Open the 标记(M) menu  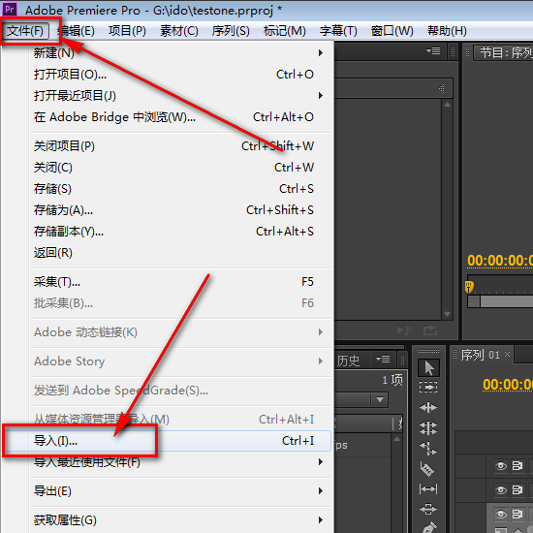click(x=285, y=31)
